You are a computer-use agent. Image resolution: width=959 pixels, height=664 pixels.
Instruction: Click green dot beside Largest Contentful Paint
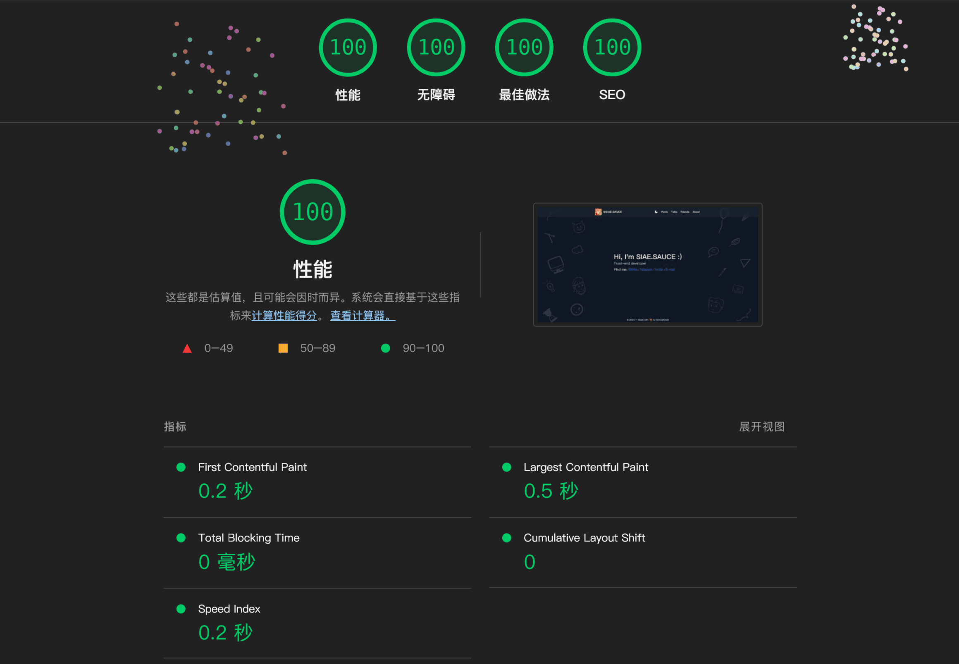click(506, 467)
